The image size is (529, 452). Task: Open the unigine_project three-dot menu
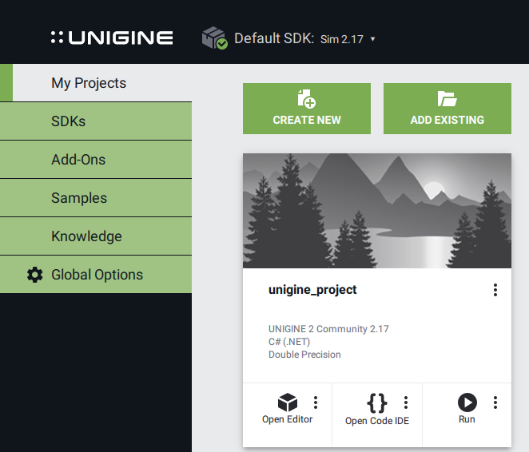495,290
